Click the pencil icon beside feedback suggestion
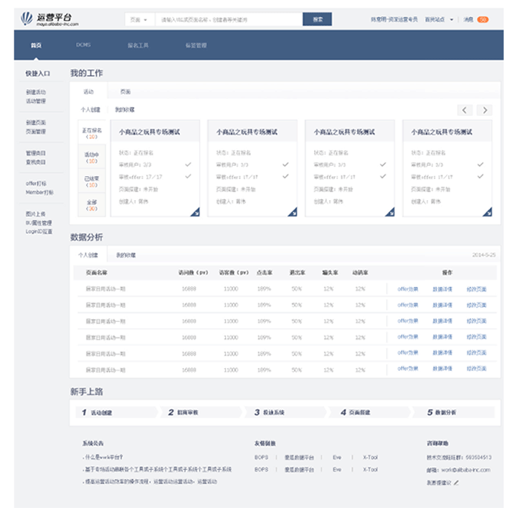The height and width of the screenshot is (525, 520). 456,483
